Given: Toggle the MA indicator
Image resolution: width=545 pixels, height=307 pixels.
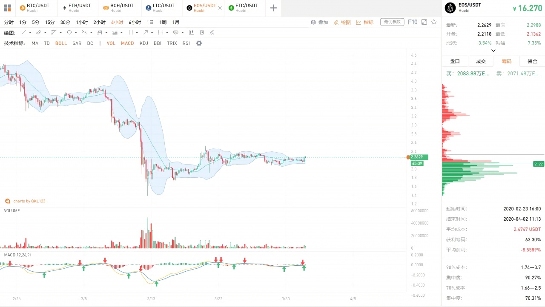Looking at the screenshot, I should pyautogui.click(x=35, y=43).
